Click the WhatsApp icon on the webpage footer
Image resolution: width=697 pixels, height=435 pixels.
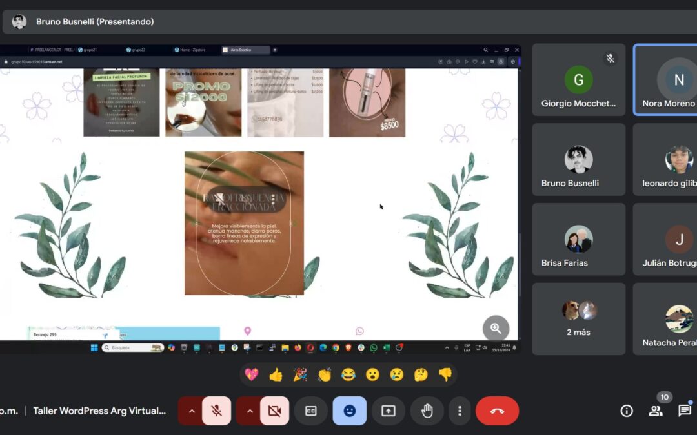(359, 331)
